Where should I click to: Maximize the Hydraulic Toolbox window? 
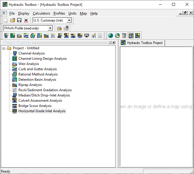pyautogui.click(x=174, y=4)
